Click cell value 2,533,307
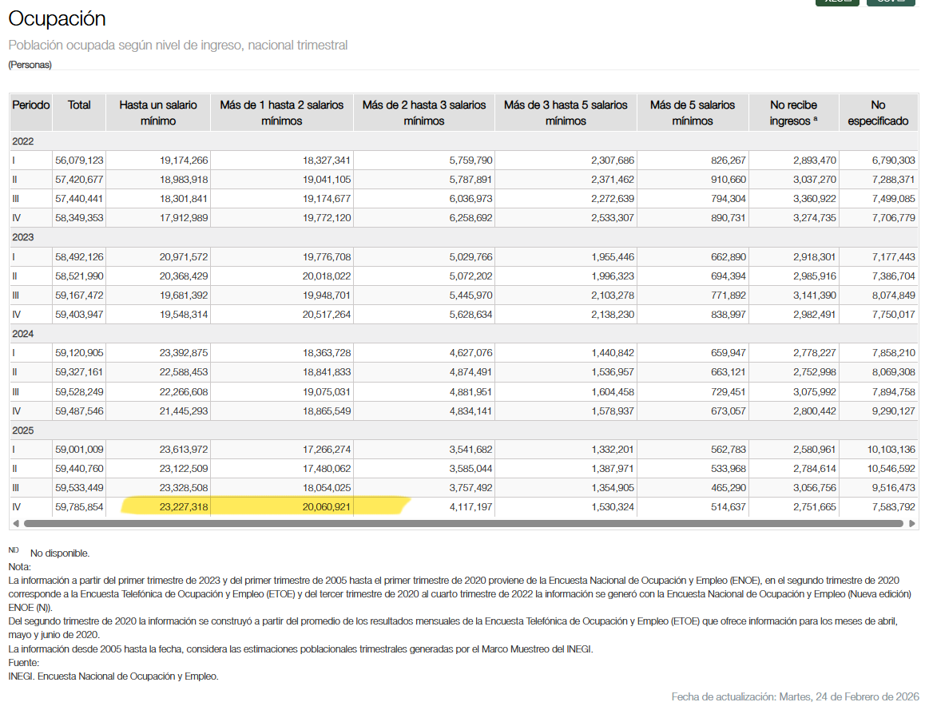 (x=613, y=217)
